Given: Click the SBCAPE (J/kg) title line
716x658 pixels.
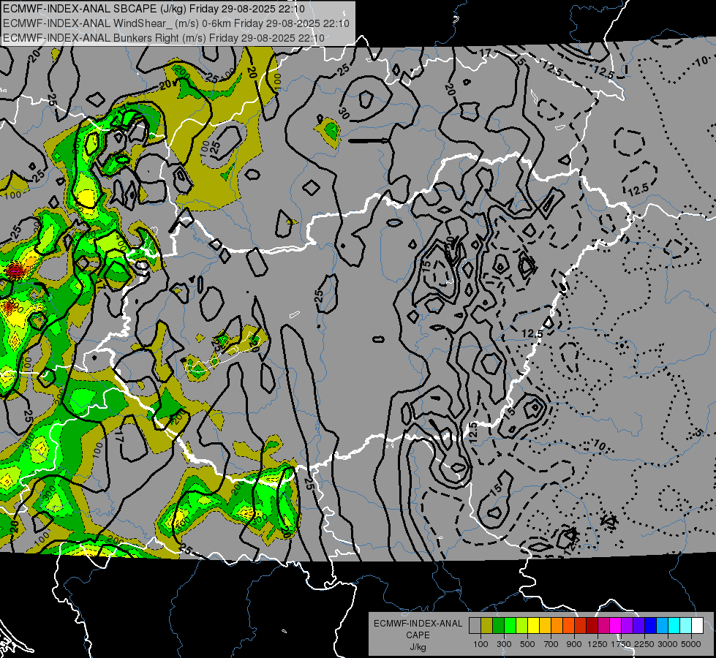Looking at the screenshot, I should [x=154, y=9].
